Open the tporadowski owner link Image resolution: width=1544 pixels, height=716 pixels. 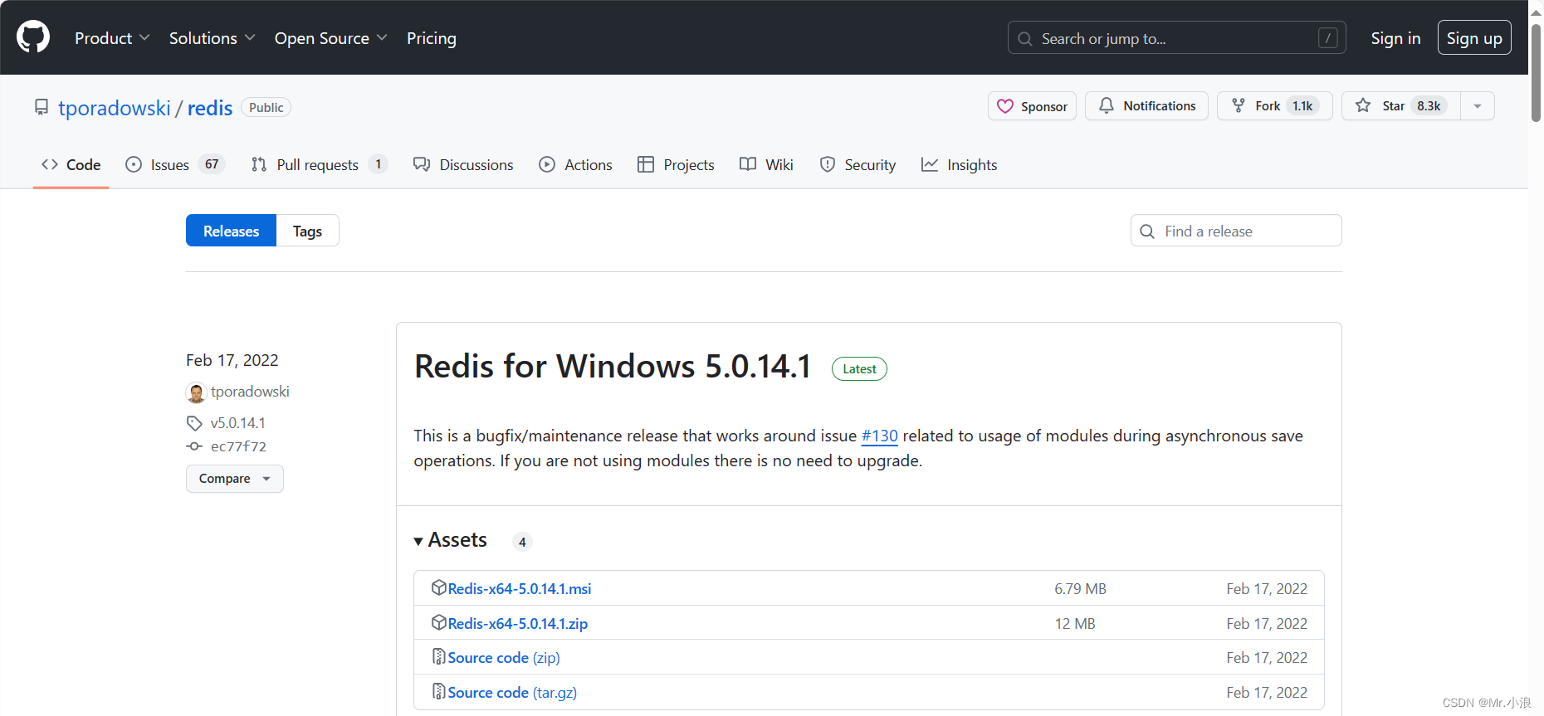coord(115,108)
